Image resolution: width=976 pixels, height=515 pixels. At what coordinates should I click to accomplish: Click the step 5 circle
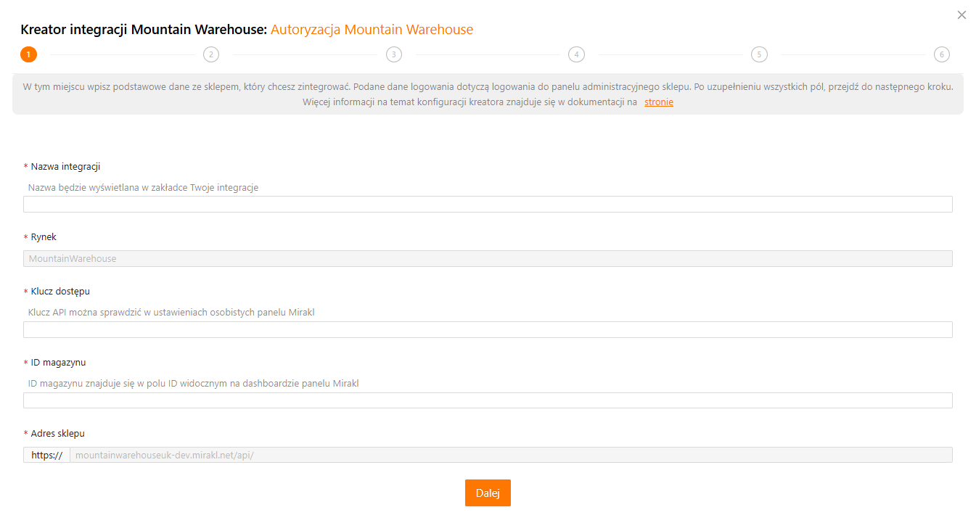(x=759, y=54)
